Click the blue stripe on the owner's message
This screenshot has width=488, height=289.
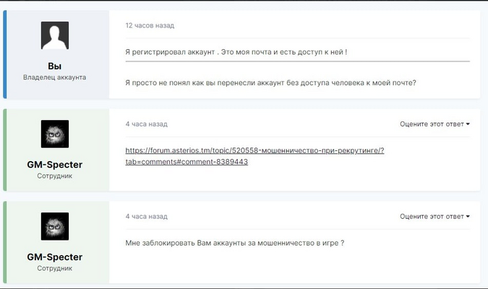4,54
